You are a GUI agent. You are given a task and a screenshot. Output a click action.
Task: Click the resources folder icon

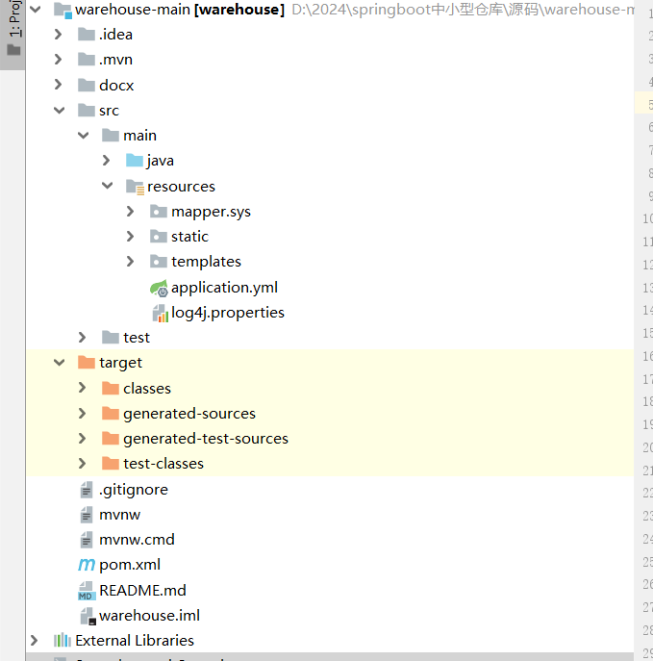(x=135, y=187)
